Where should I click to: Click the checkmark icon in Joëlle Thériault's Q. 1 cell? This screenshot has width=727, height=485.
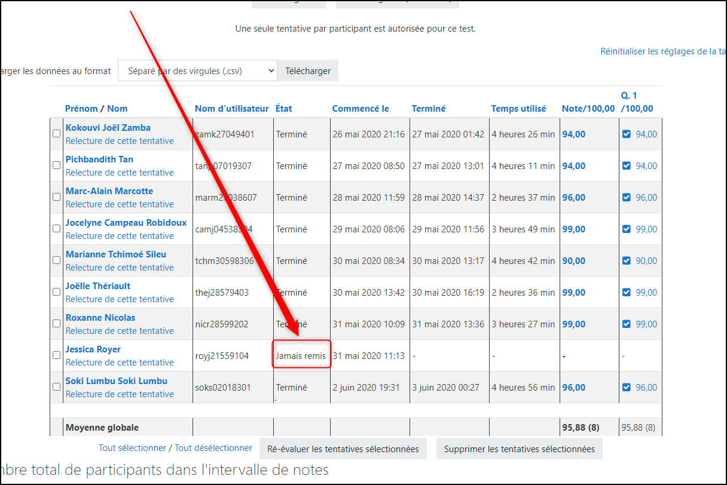pos(627,293)
